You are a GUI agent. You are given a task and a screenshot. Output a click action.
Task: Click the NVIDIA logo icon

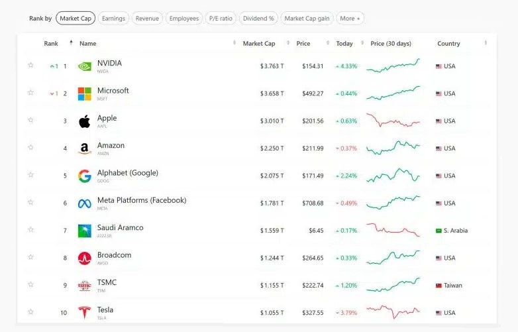point(85,66)
